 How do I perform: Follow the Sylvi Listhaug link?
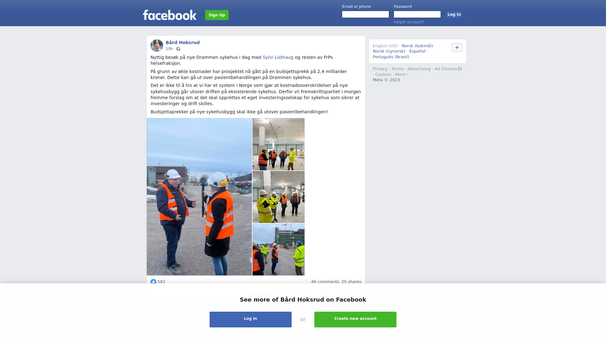[x=278, y=57]
